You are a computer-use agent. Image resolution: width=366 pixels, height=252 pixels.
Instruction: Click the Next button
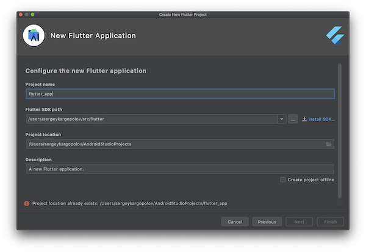pos(300,222)
